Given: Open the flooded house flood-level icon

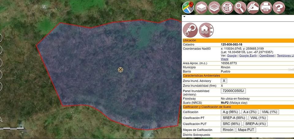Looking at the screenshot, I should pyautogui.click(x=206, y=30).
